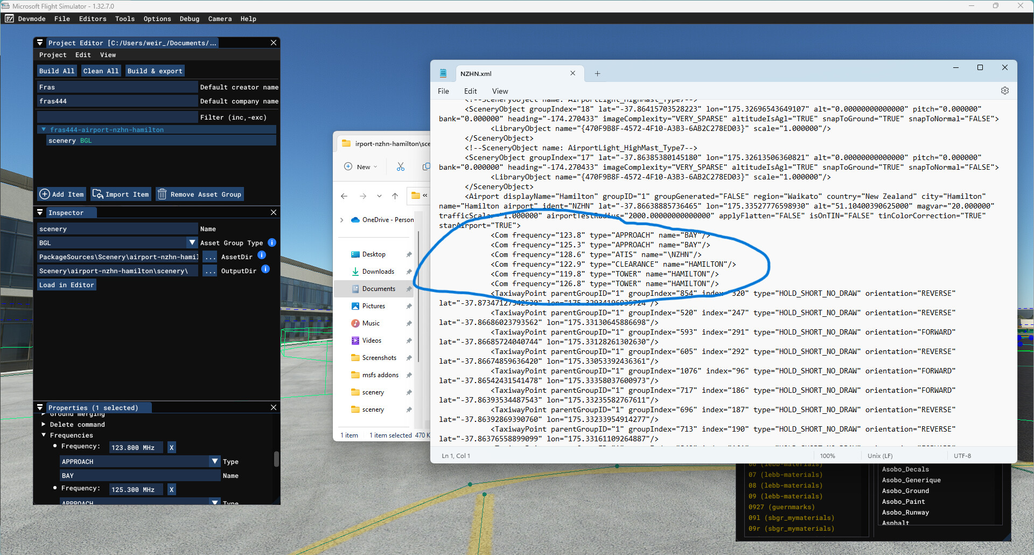
Task: Click the UTF-8 encoding status in Notepad
Action: point(962,456)
